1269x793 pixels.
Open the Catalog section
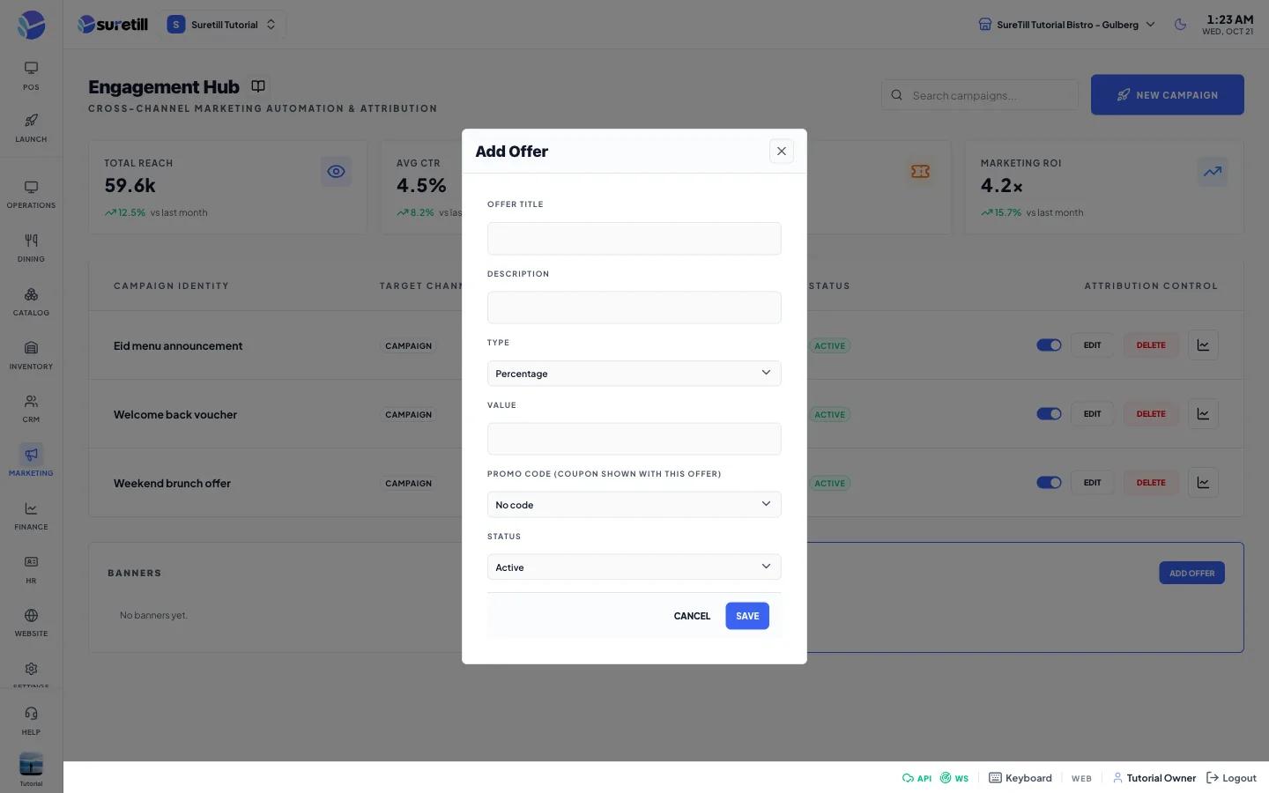(x=31, y=302)
